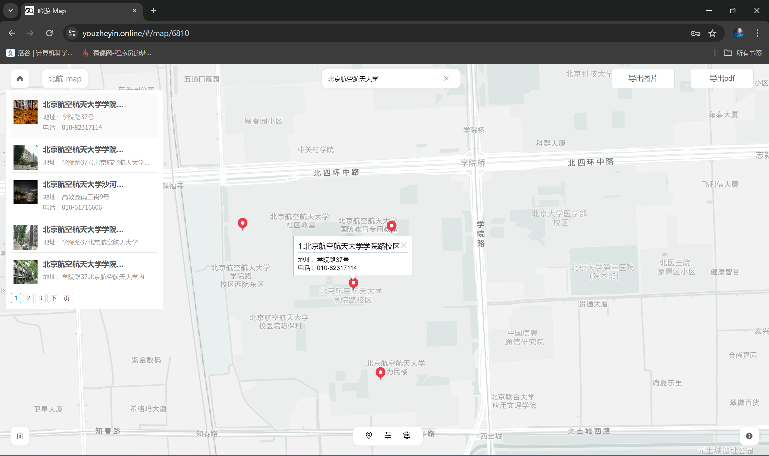Select result with address 学院路37号北京航空航天大学...
Screen dimensions: 769x456
coord(84,156)
